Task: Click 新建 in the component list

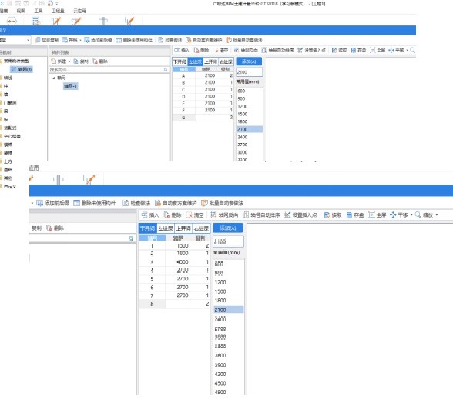Action: pos(59,62)
